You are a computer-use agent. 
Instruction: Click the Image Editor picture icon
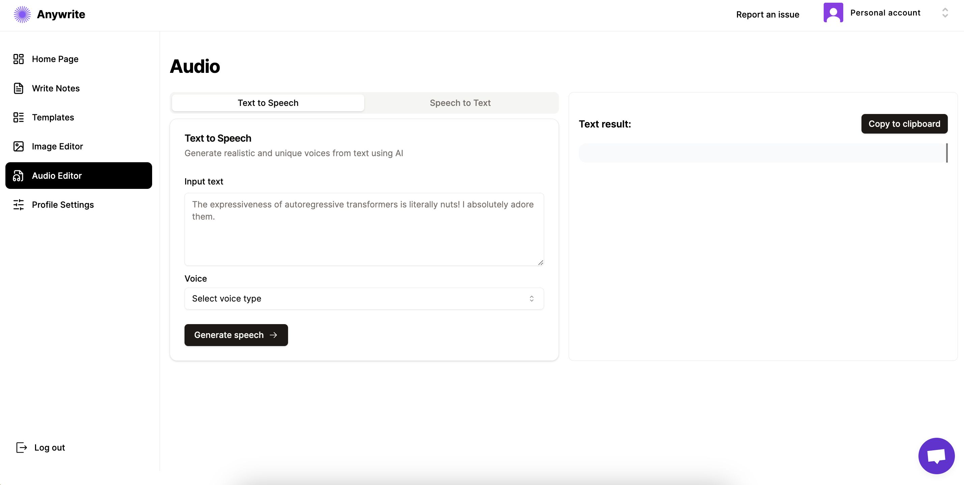18,146
